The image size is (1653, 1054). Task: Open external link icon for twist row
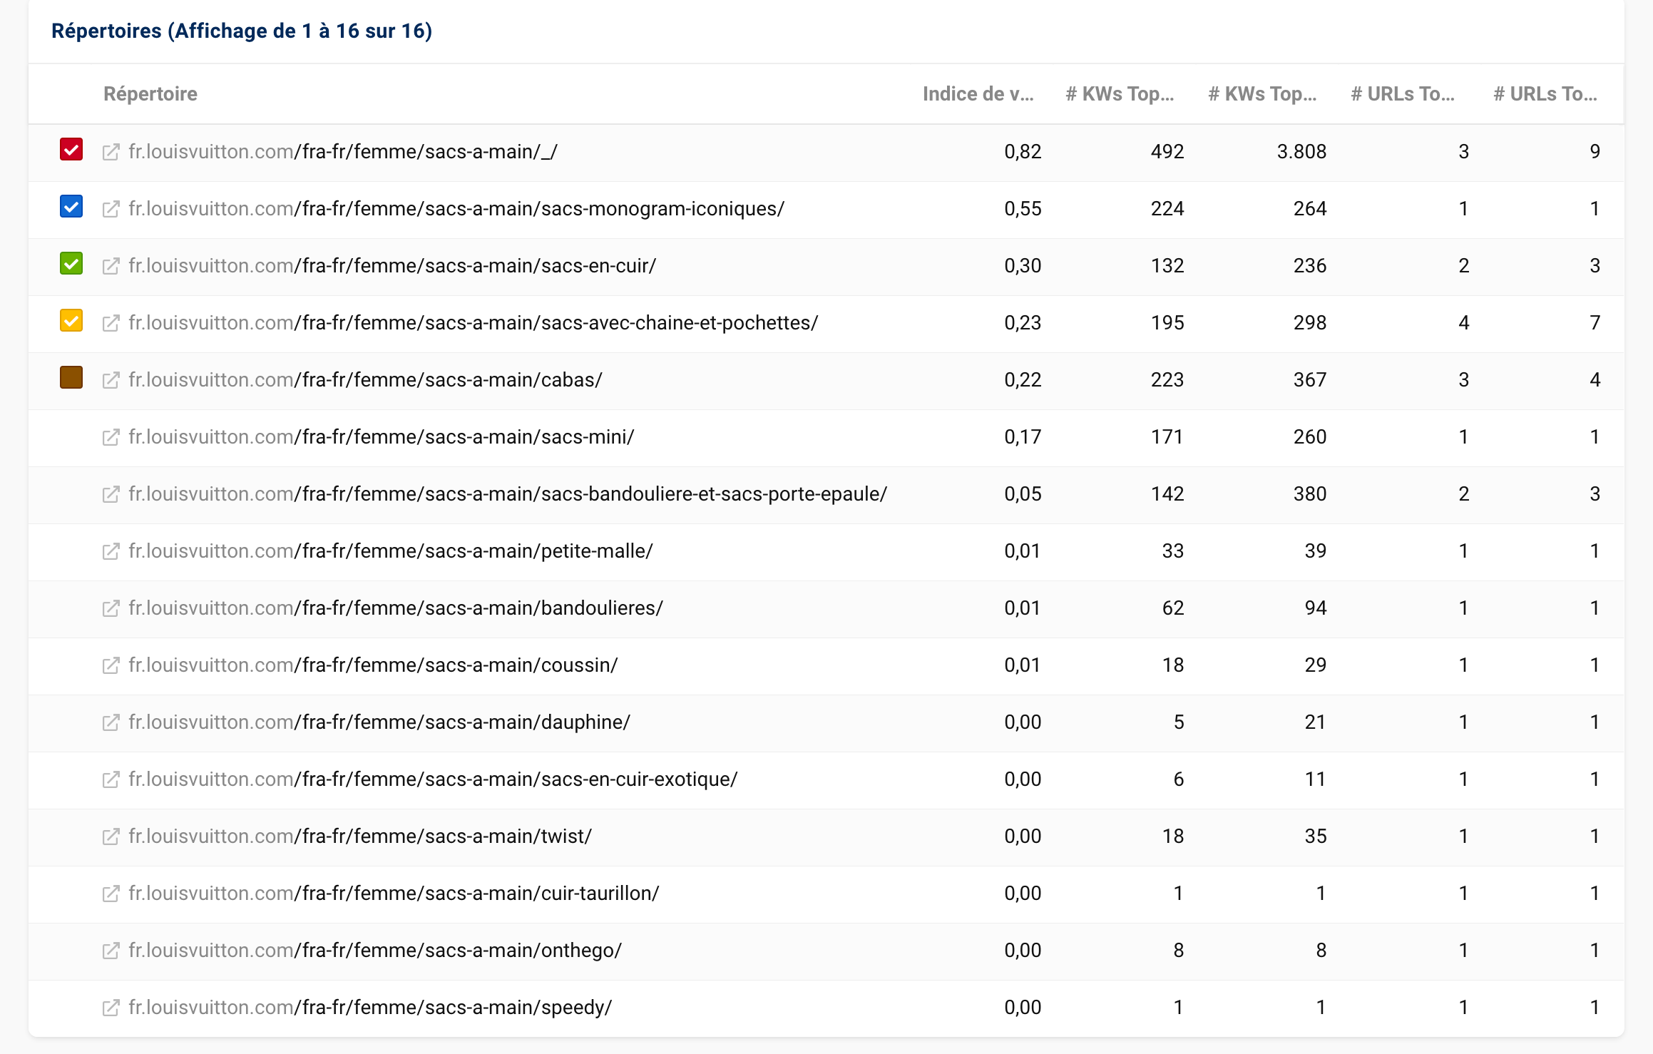(111, 836)
